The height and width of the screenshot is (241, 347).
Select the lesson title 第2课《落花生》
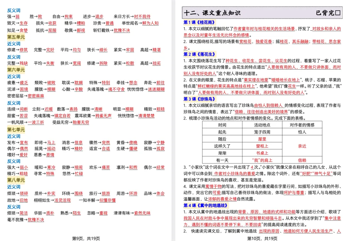[x=199, y=54]
